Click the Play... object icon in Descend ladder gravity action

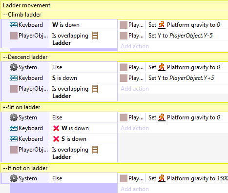point(124,67)
